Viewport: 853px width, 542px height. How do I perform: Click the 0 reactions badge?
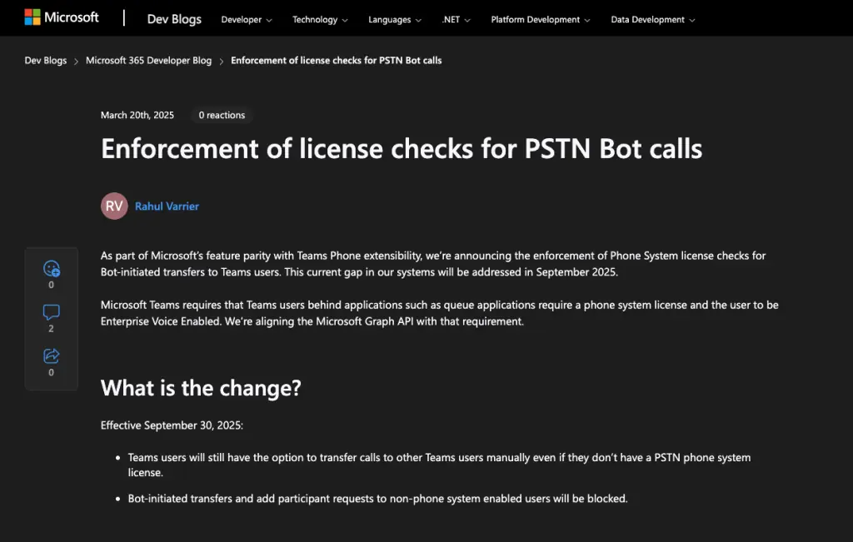click(222, 115)
